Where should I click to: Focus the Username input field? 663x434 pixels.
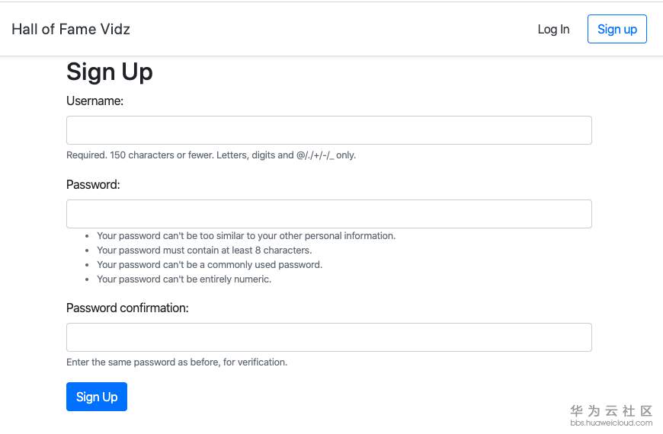328,130
